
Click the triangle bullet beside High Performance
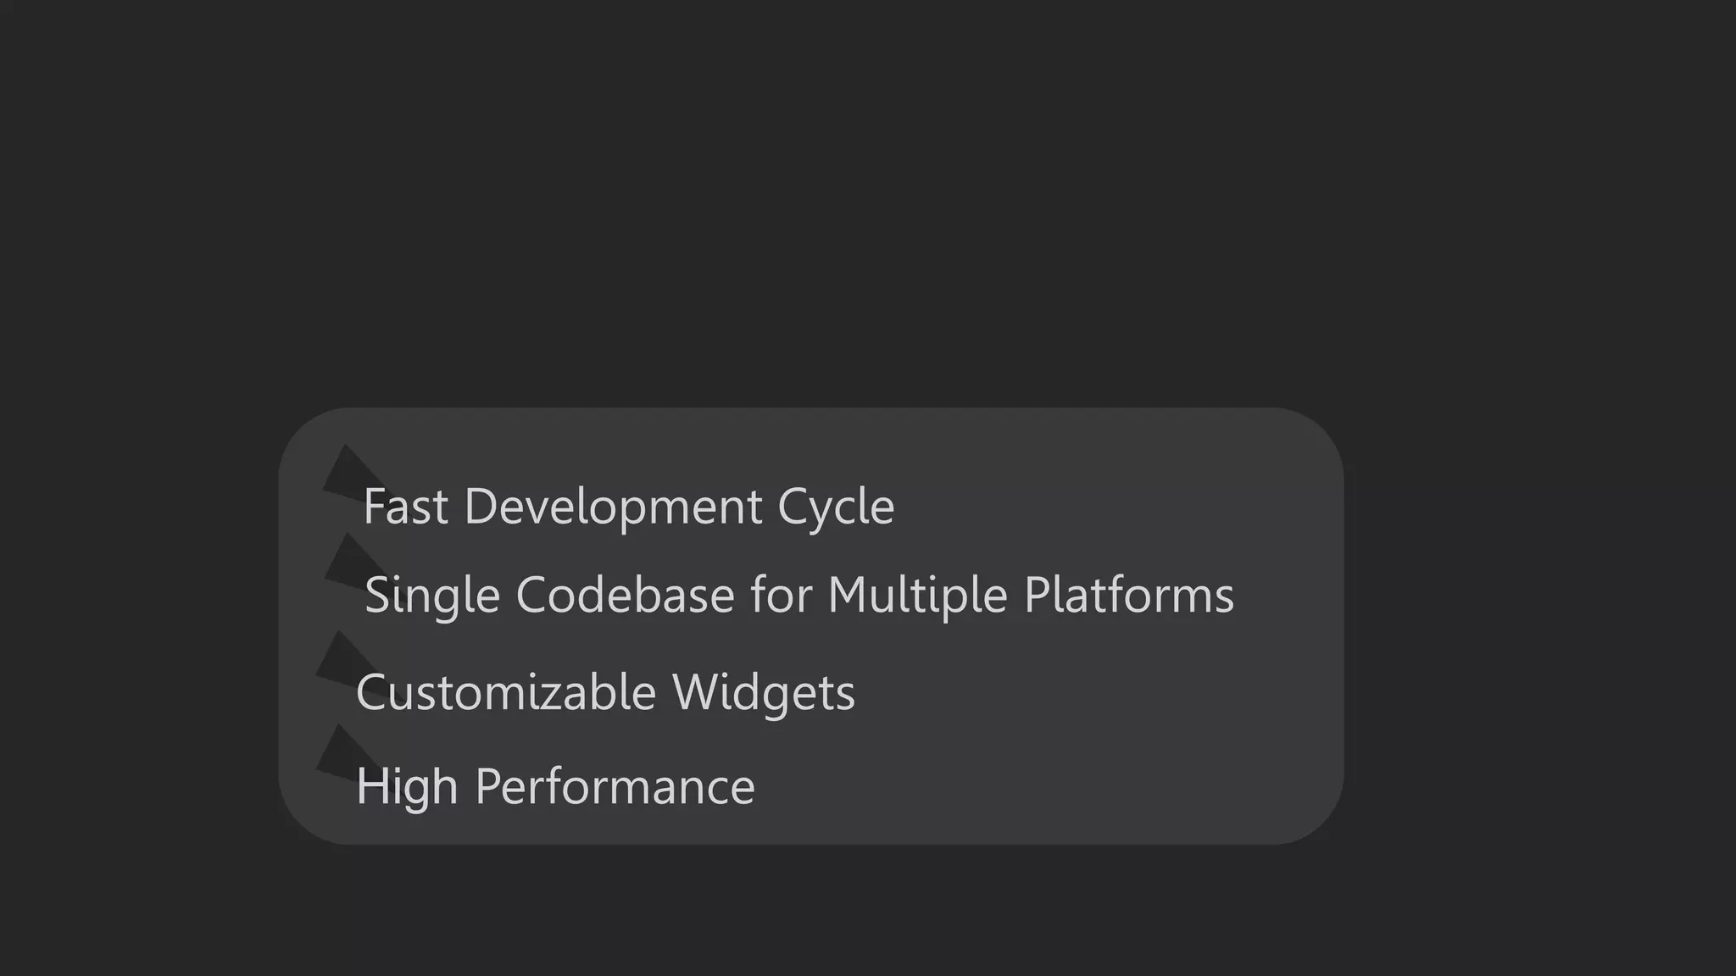341,751
